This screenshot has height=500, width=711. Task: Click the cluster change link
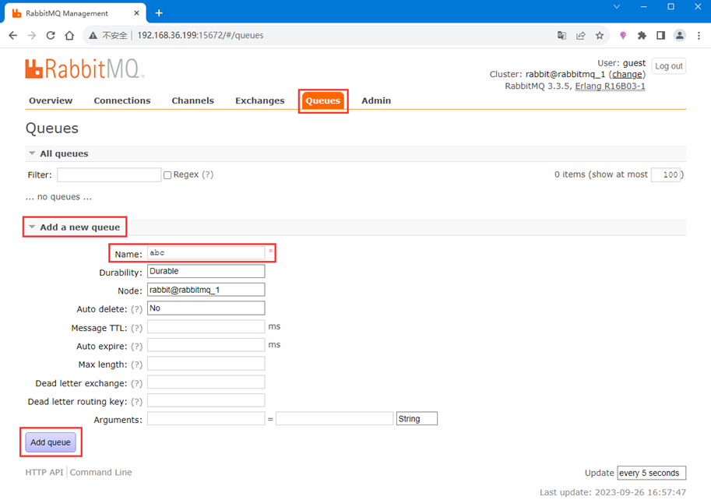(x=627, y=74)
